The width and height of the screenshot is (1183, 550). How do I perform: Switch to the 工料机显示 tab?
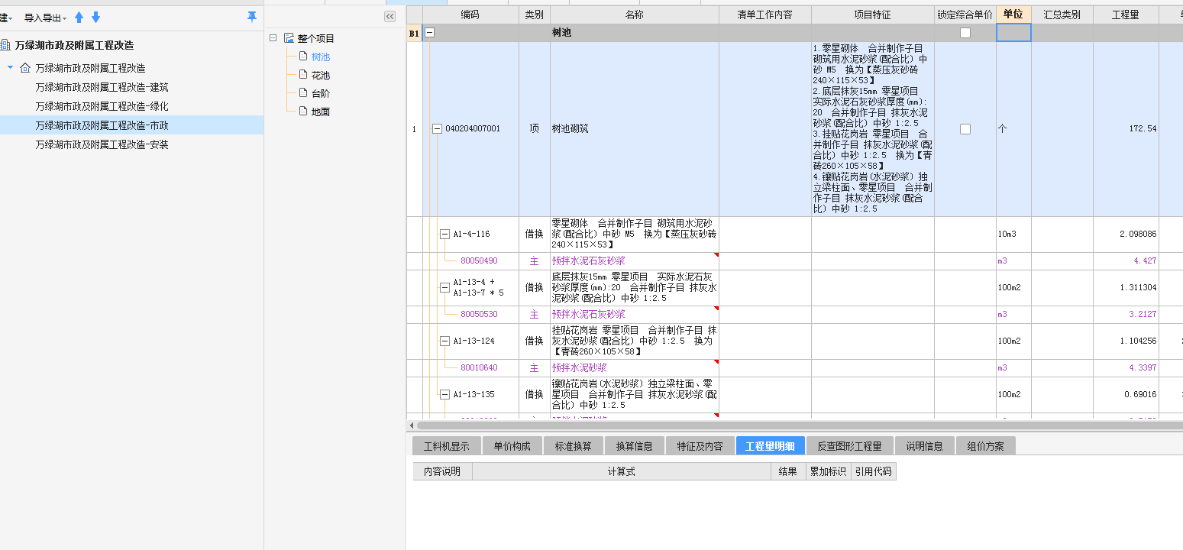pyautogui.click(x=447, y=446)
